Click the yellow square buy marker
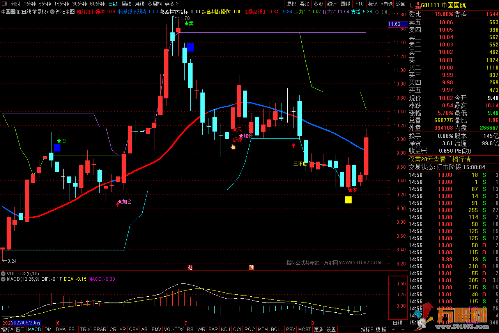 point(348,200)
